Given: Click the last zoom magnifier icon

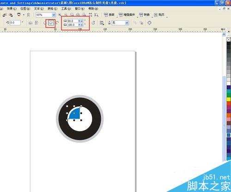Looking at the screenshot, I should [97, 15].
